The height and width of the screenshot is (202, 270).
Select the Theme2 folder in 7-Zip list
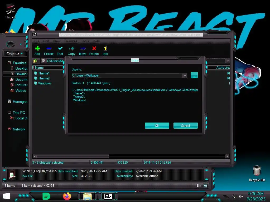point(42,78)
